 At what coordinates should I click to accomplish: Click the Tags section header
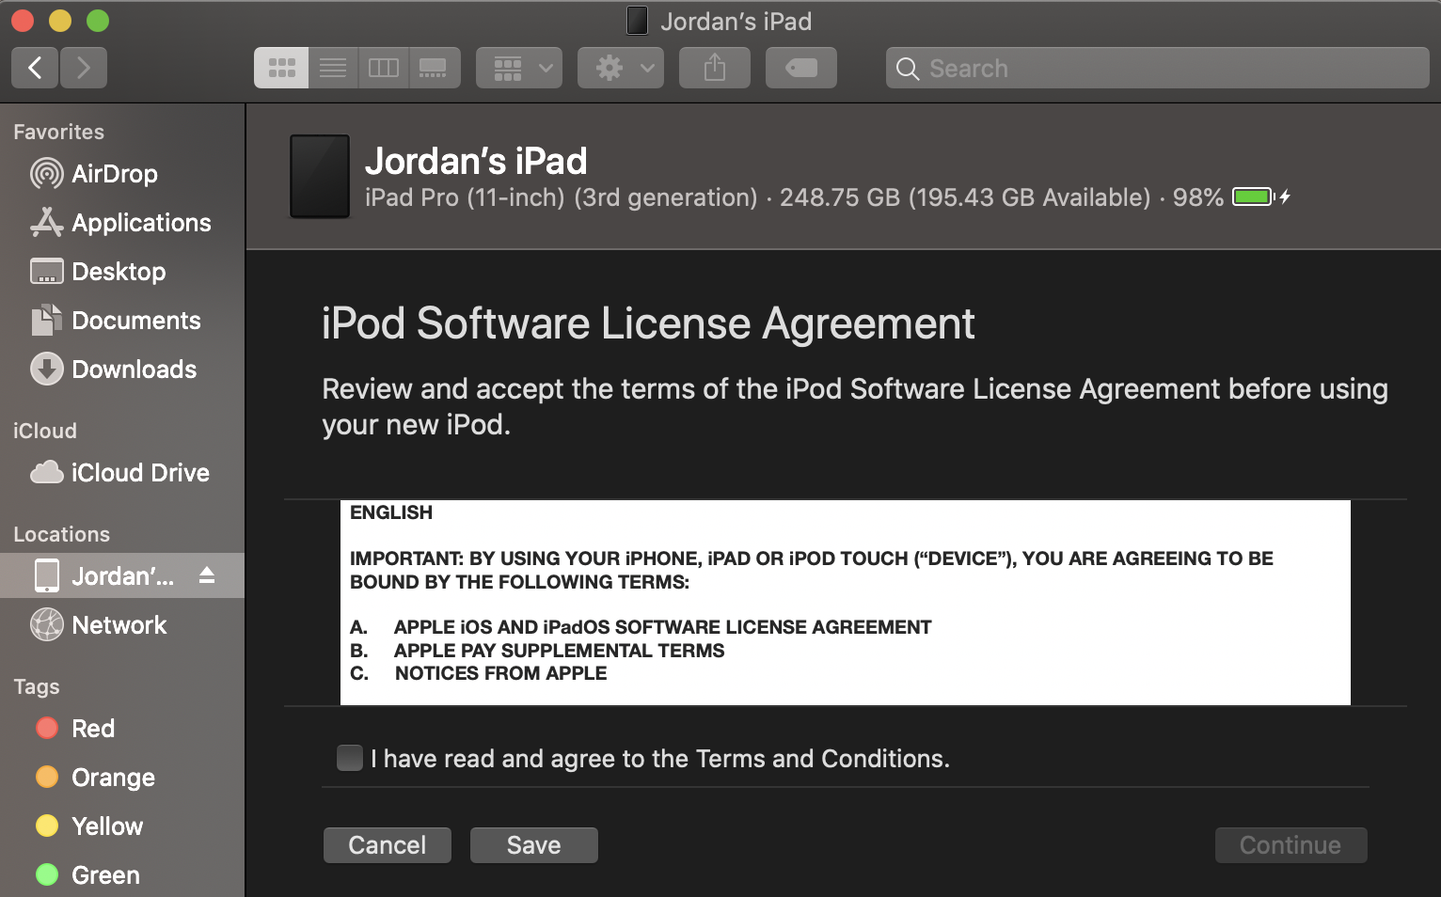(x=37, y=686)
